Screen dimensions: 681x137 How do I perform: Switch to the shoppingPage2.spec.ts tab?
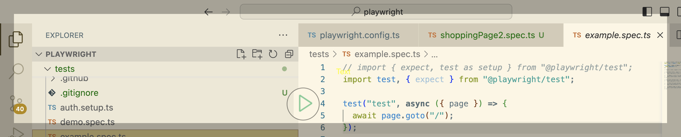[487, 35]
